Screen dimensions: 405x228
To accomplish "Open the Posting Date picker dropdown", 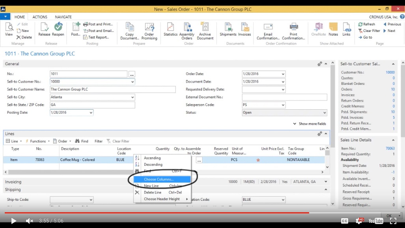I will coord(91,113).
